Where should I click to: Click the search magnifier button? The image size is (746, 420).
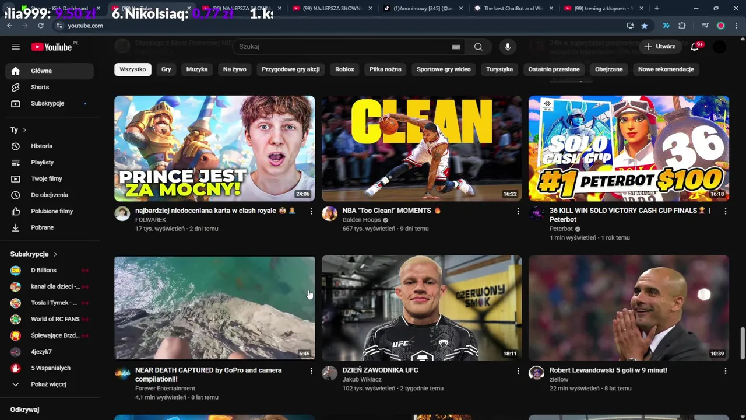478,47
